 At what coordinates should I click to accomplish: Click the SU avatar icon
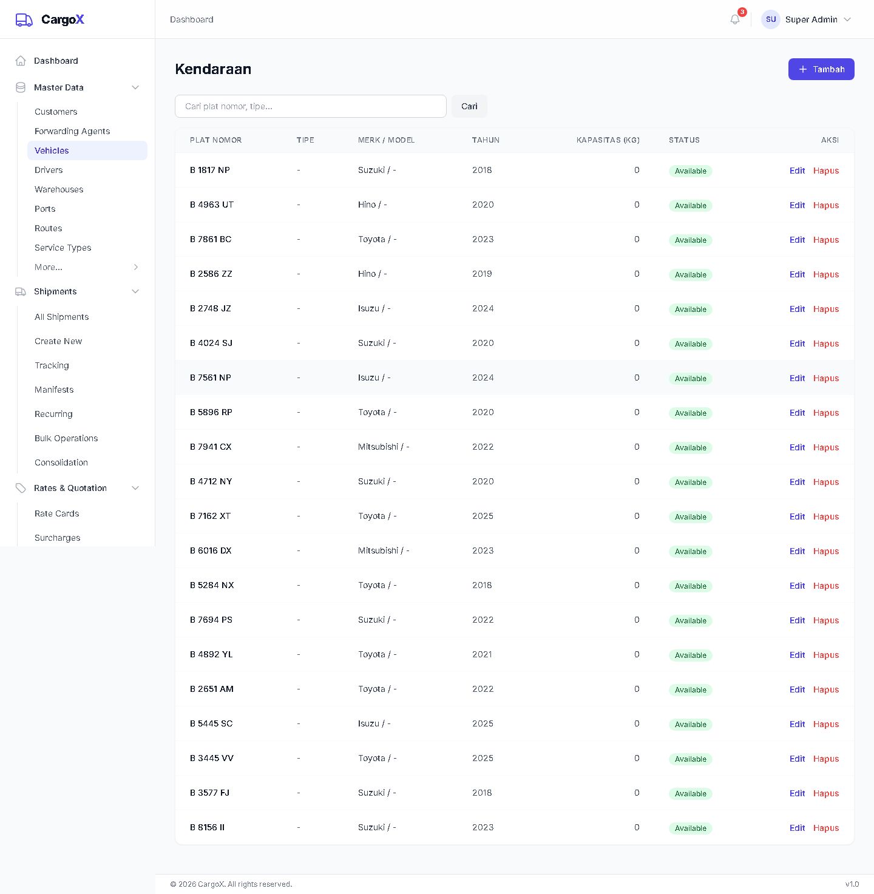tap(771, 19)
